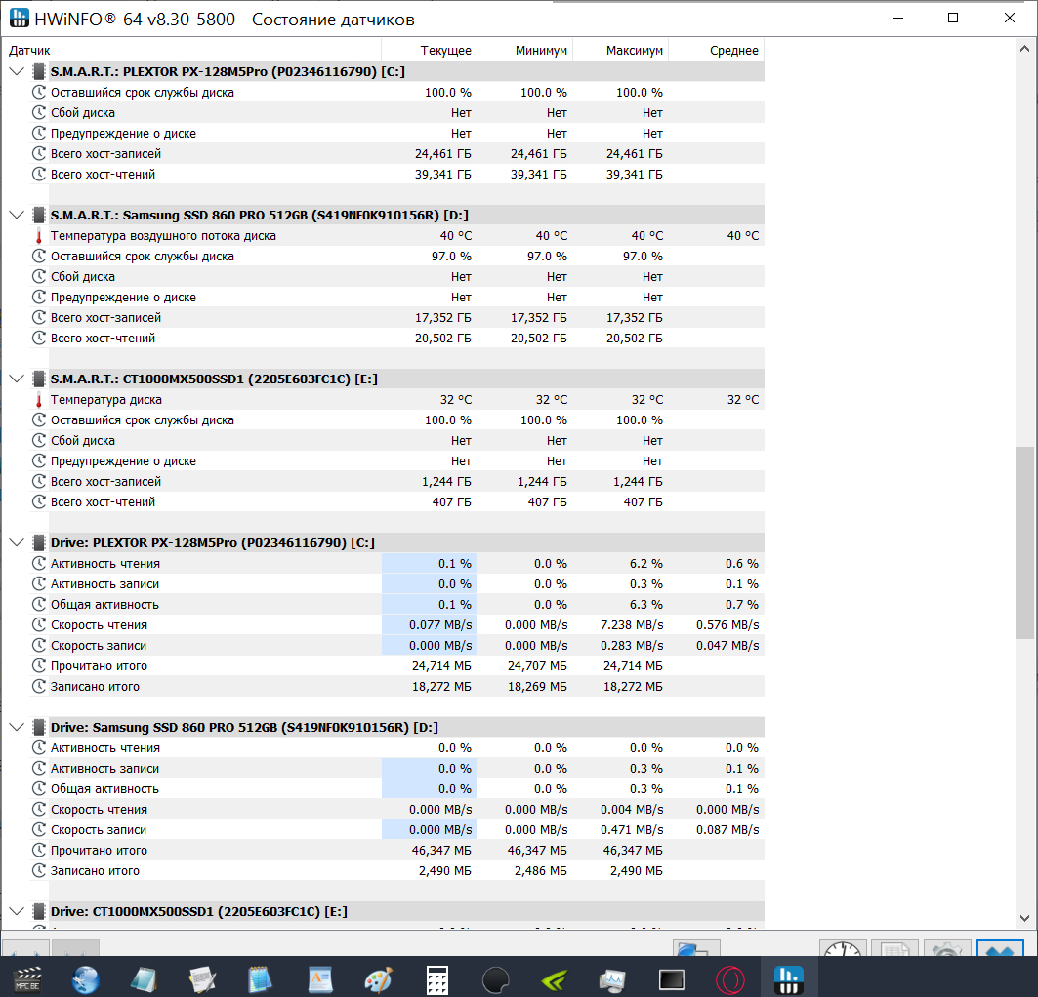
Task: Select the Drive CT1000MX500SSD1 [E:] header title
Action: click(199, 912)
